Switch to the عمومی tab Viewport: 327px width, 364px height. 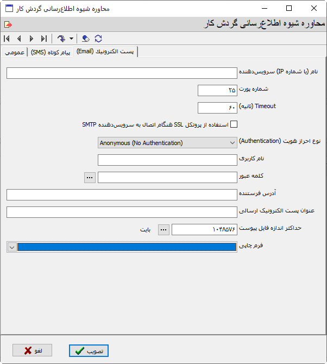point(14,52)
